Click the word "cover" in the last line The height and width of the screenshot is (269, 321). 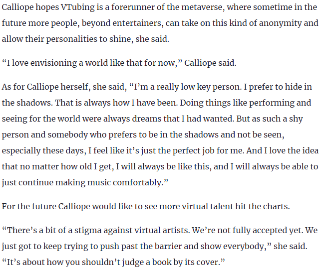click(x=207, y=262)
